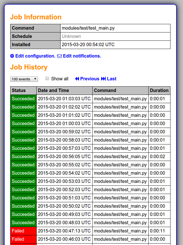The image size is (183, 245).
Task: Open Edit configuration link
Action: [36, 56]
